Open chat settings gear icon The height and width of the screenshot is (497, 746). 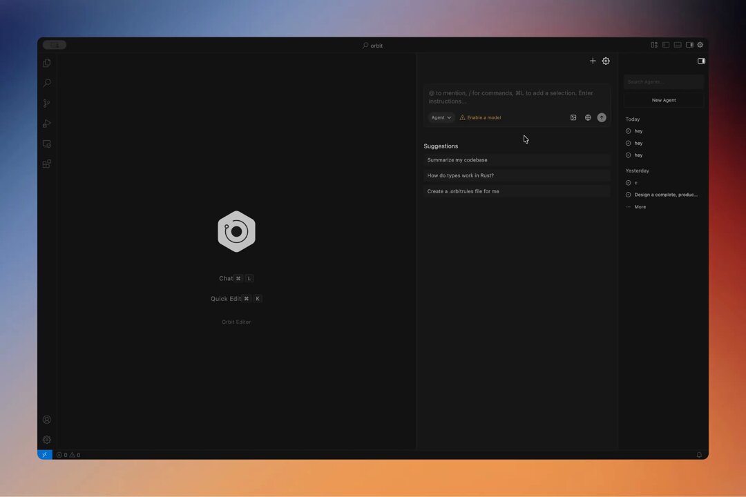[x=606, y=61]
